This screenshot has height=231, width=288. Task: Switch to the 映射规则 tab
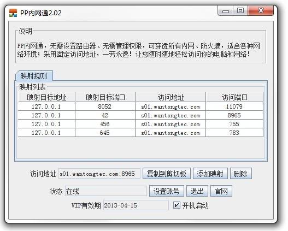point(34,76)
